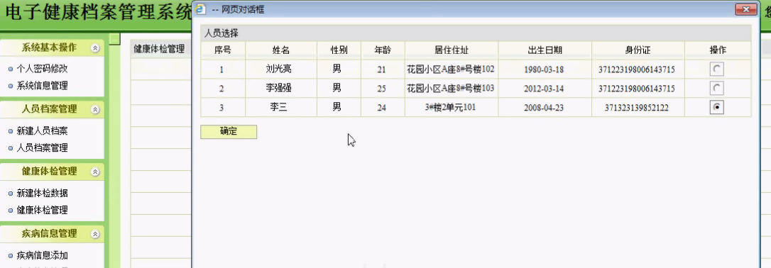Select radio button for 李三
The height and width of the screenshot is (268, 771).
[x=717, y=108]
